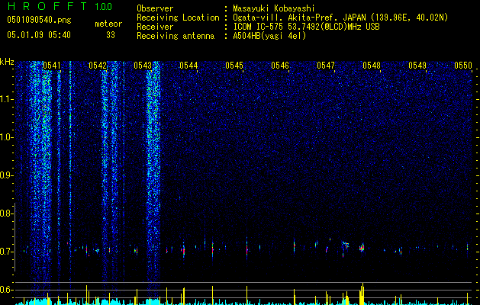Click the Observer label

155,8
